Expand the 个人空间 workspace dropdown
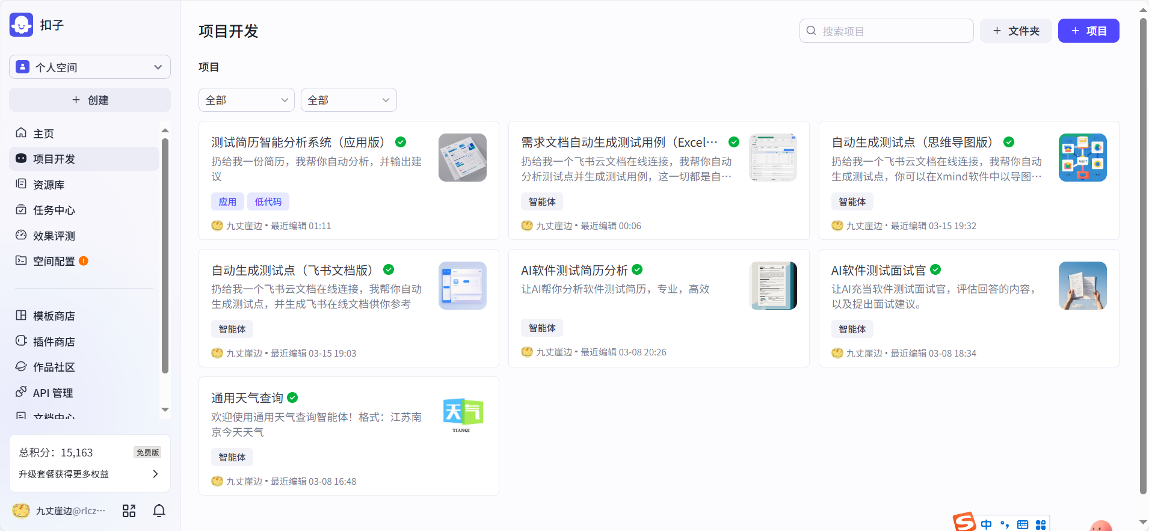Image resolution: width=1149 pixels, height=531 pixels. tap(90, 67)
